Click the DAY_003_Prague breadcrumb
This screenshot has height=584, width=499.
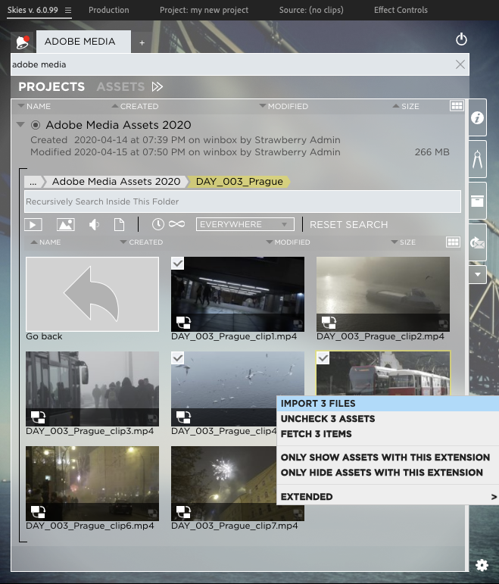239,181
